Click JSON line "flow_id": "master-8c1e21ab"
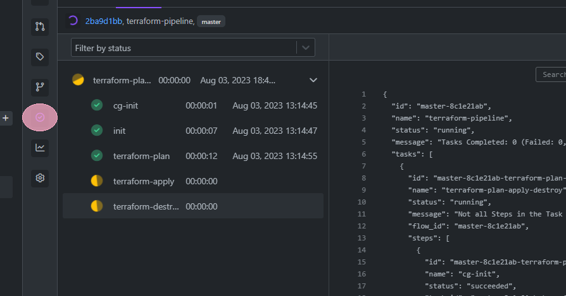The height and width of the screenshot is (296, 566). (x=468, y=226)
